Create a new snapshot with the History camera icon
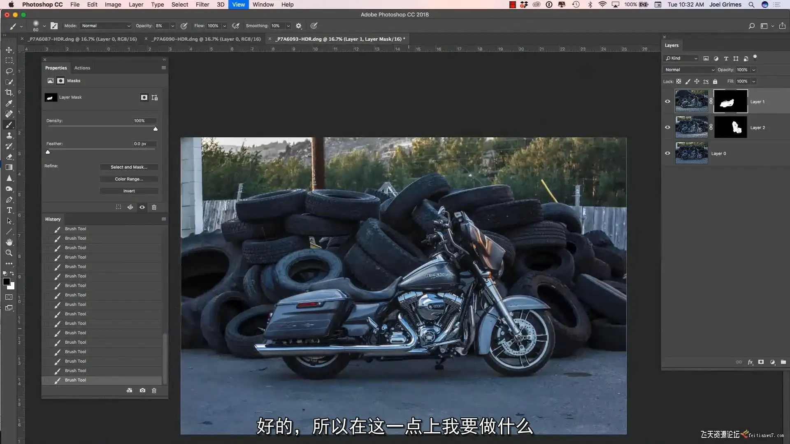790x444 pixels. [142, 390]
